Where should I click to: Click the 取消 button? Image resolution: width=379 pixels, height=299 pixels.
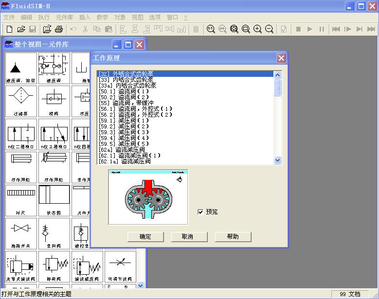click(x=189, y=237)
